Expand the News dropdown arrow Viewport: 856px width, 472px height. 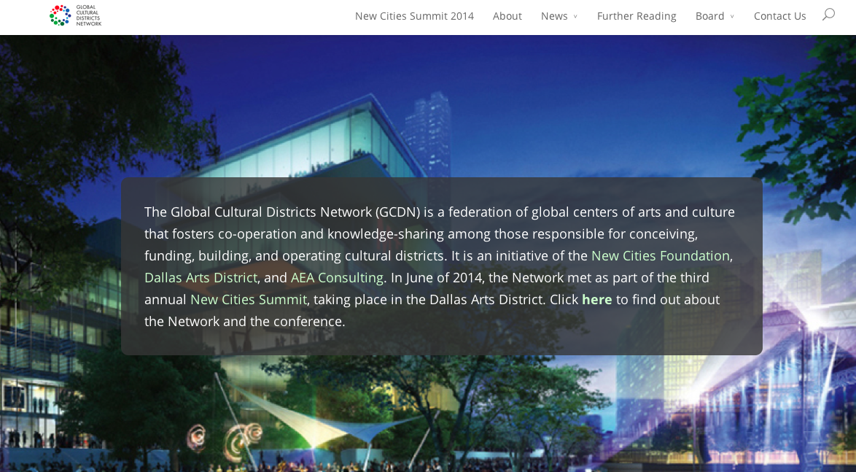tap(575, 17)
